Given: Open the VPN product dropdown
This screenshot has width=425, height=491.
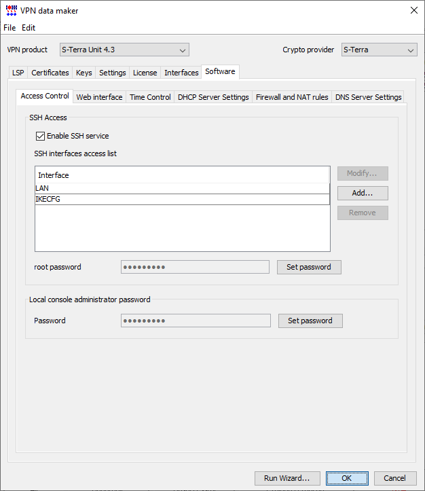Looking at the screenshot, I should [124, 50].
